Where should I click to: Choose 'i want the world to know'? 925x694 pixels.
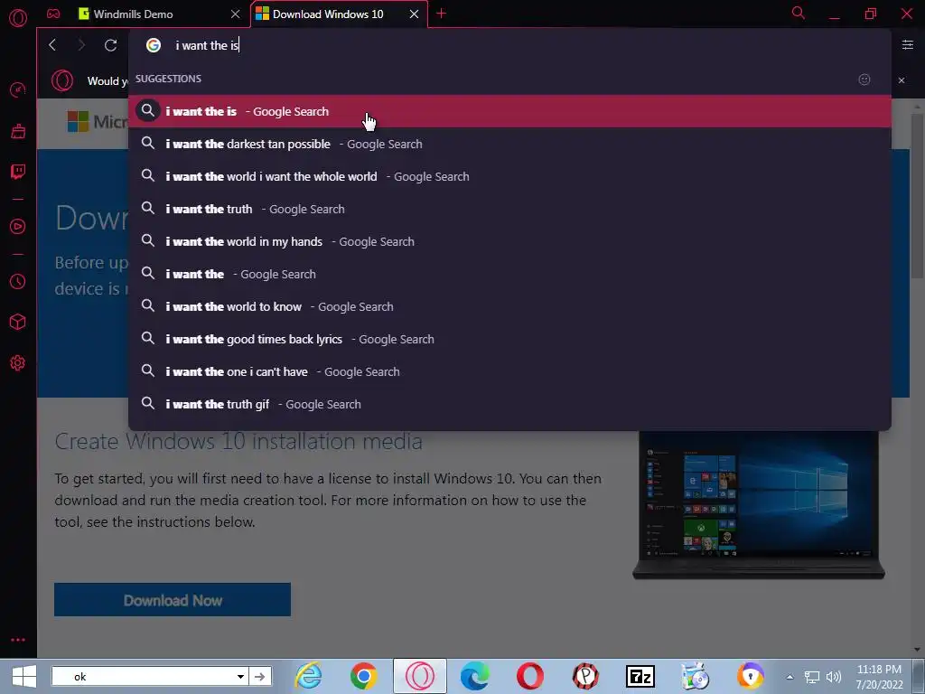509,305
